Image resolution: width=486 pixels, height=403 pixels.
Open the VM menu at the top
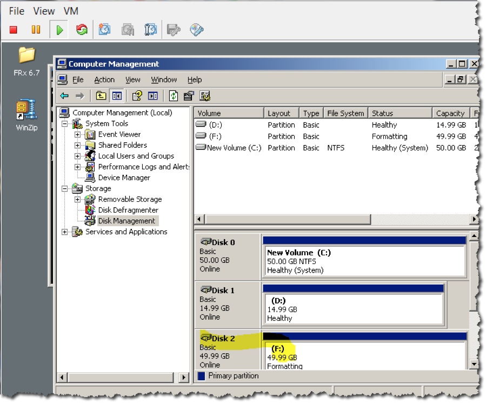71,11
